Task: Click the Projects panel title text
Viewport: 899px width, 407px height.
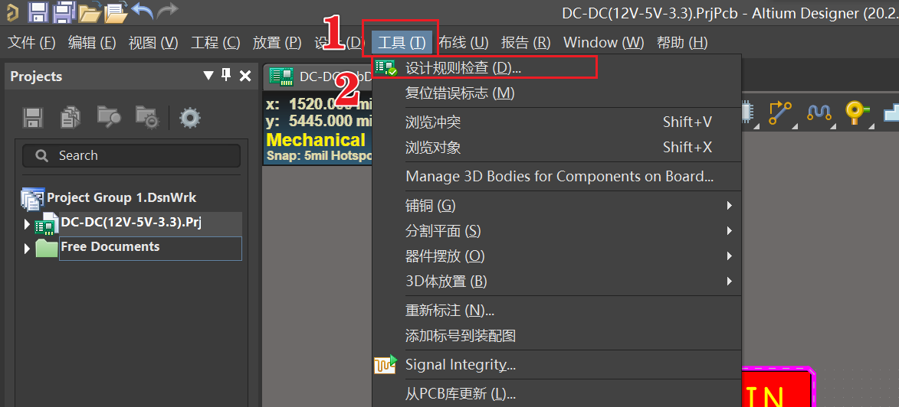Action: (36, 77)
